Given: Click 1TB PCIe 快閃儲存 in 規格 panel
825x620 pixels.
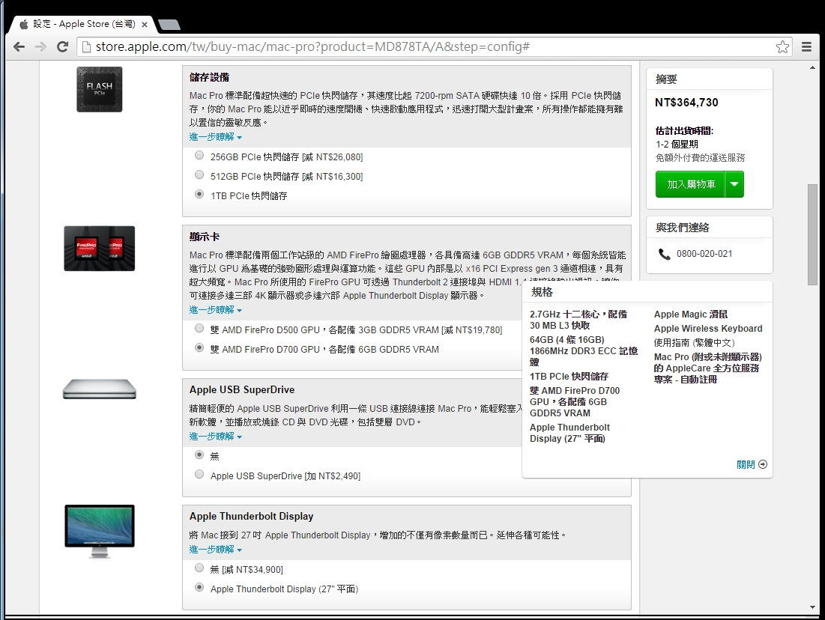Looking at the screenshot, I should 569,377.
